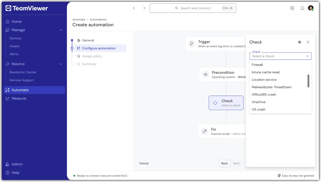Screen dimensions: 321x182
Task: Click the Home house icon
Action: [8, 22]
